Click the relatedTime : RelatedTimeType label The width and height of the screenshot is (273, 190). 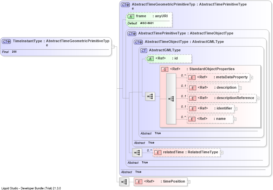(x=190, y=152)
